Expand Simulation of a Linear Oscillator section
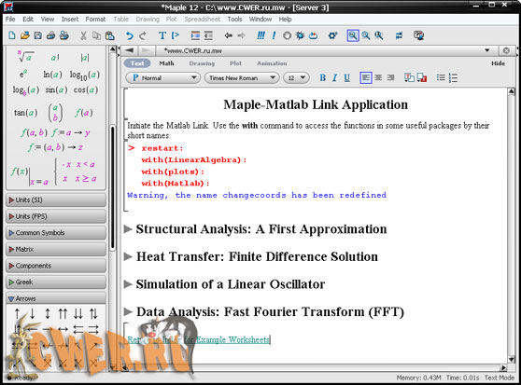Screen dimensions: 521x385 pyautogui.click(x=128, y=284)
